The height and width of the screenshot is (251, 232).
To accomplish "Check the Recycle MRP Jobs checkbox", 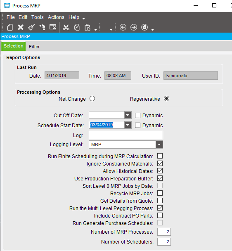I will click(x=160, y=193).
